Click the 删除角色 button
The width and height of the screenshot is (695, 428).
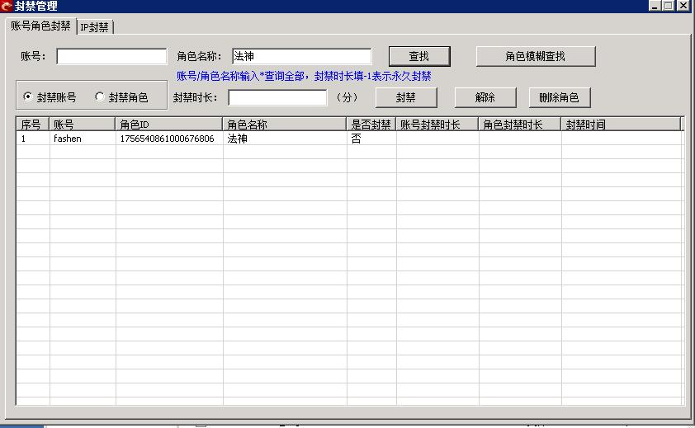pos(559,97)
